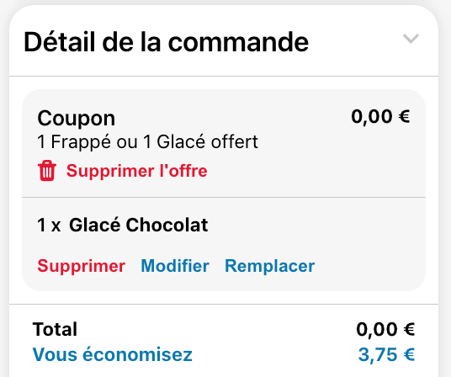
Task: Select the savings amount 3,75 €
Action: pyautogui.click(x=386, y=354)
